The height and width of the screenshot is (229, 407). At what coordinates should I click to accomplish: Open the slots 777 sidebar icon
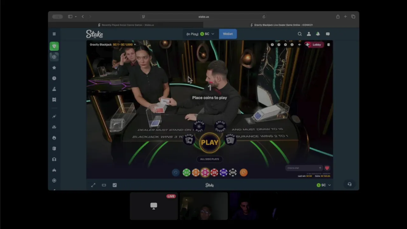coord(54,127)
